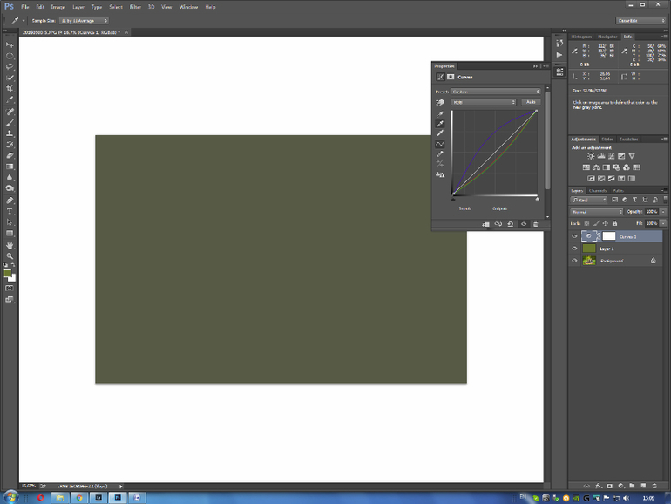Hide Layer 1 visibility

pyautogui.click(x=574, y=249)
